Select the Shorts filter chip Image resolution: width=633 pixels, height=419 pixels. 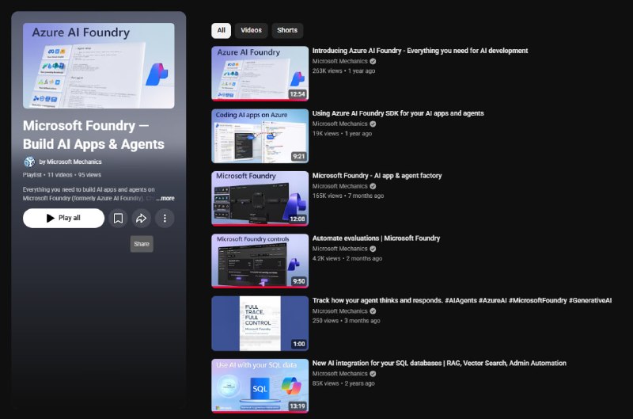tap(287, 30)
